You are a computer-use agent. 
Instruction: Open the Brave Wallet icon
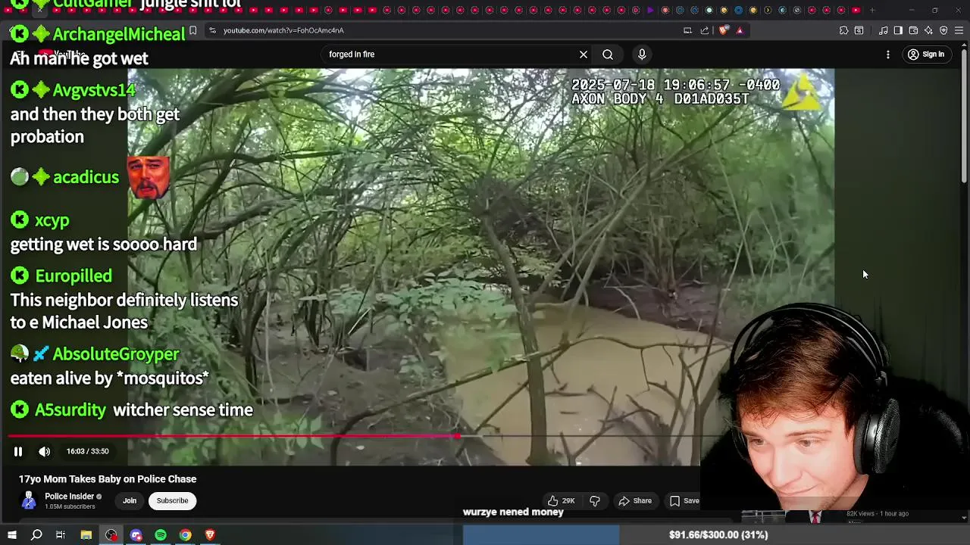tap(913, 30)
